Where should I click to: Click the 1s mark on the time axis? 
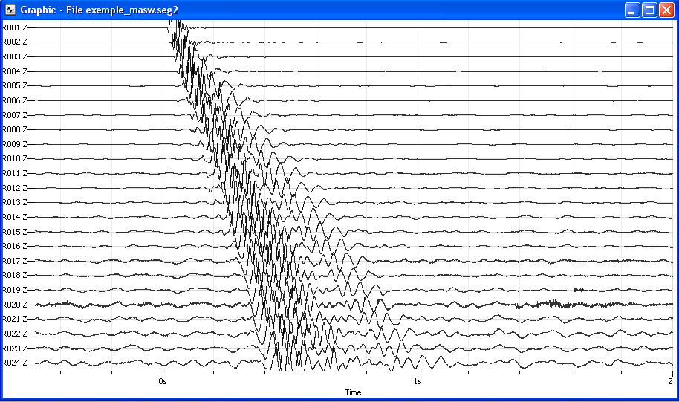[418, 381]
